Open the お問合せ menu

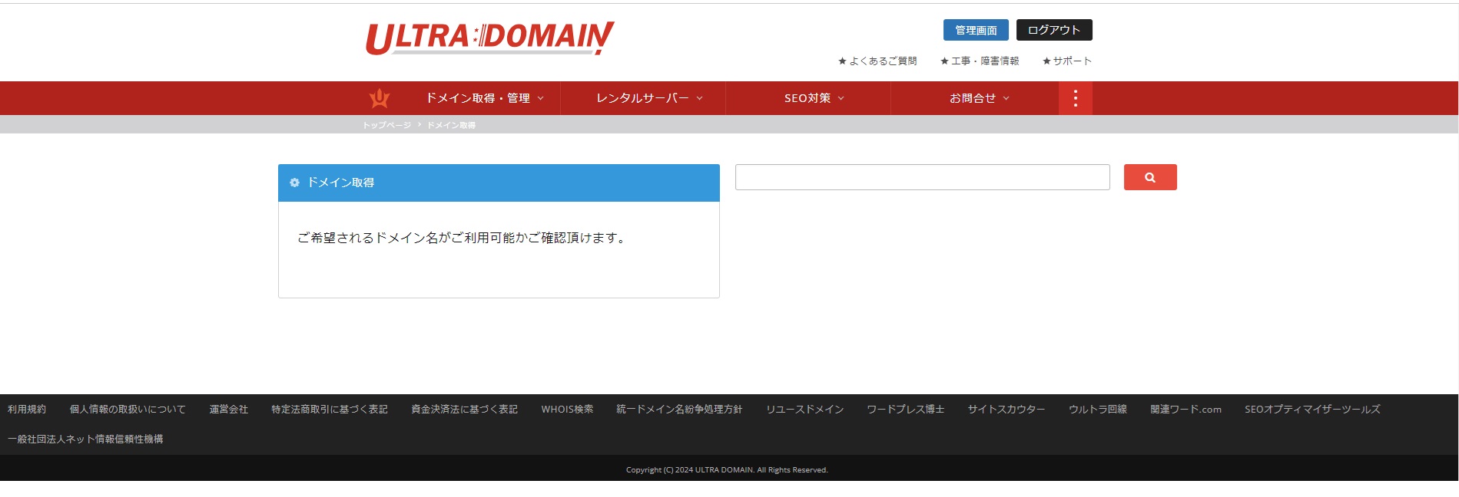(979, 98)
